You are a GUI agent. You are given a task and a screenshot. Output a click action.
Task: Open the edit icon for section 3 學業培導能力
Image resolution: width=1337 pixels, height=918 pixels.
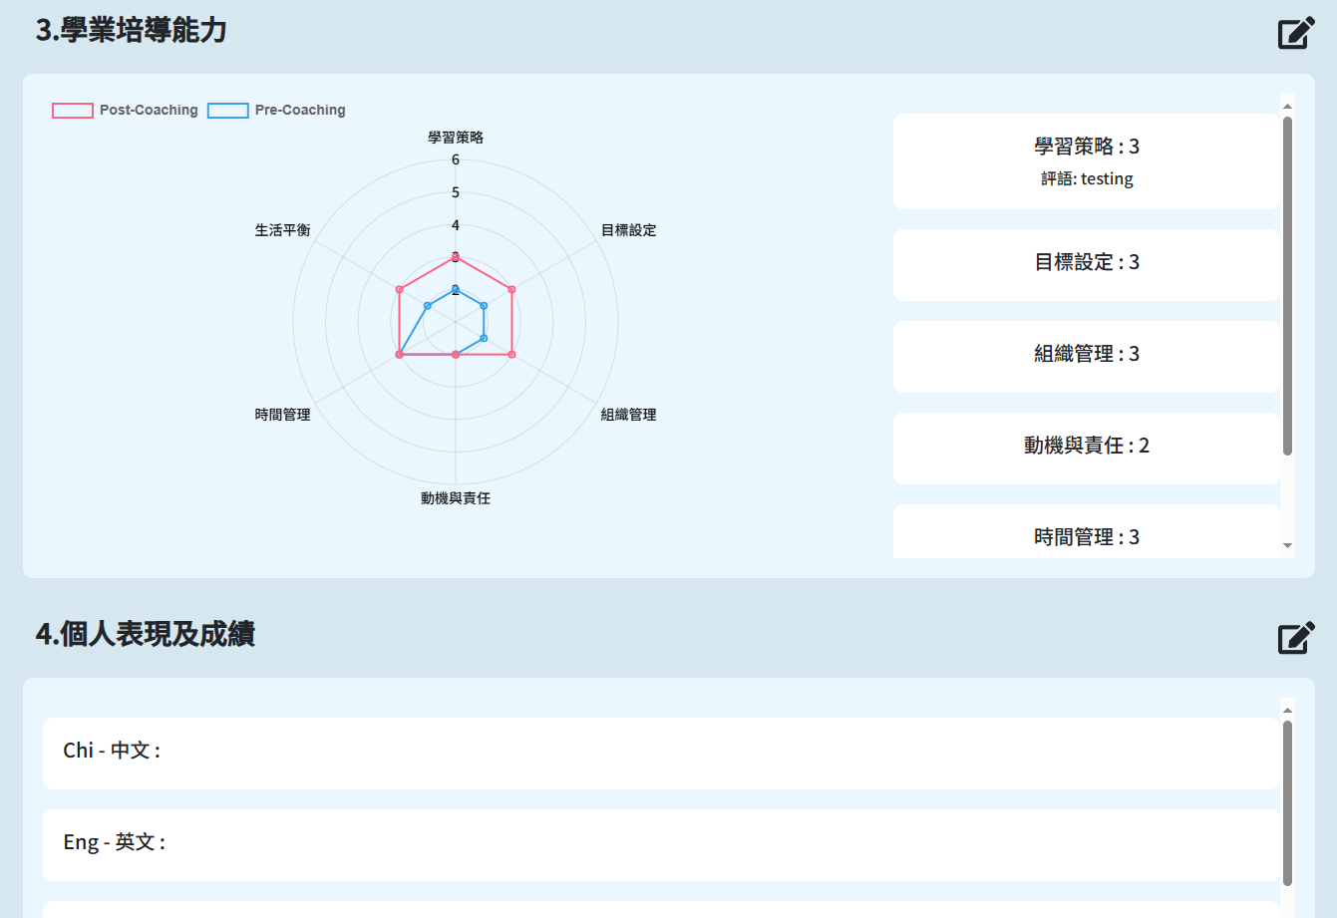coord(1296,33)
